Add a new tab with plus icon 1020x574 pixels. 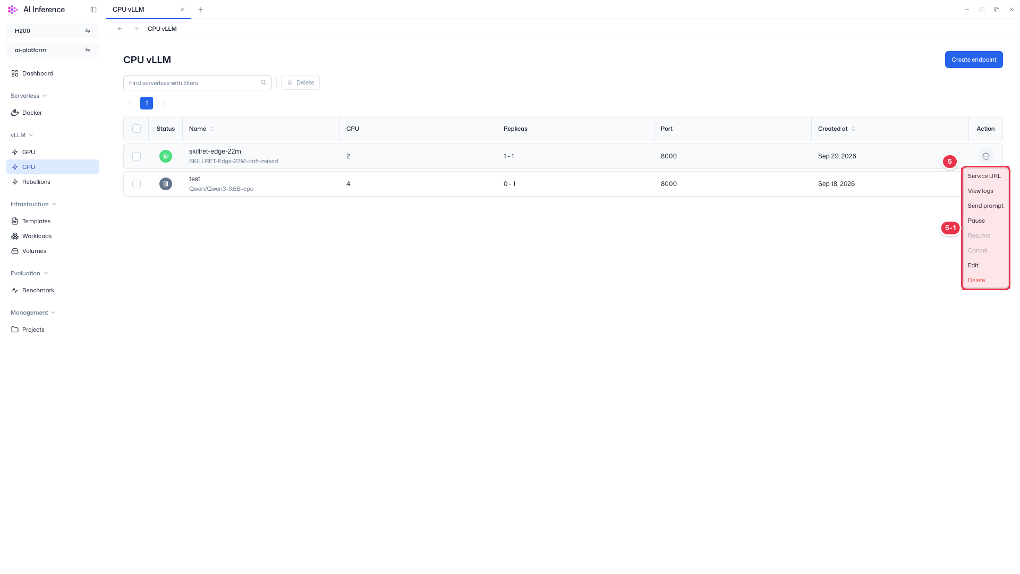201,10
